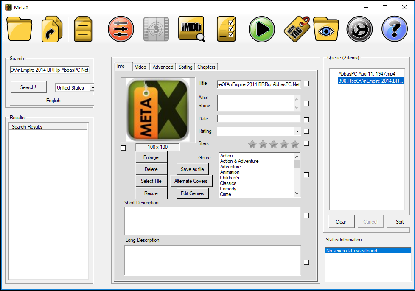This screenshot has width=415, height=291.
Task: Start Auto Tag with the tag icon
Action: pyautogui.click(x=297, y=29)
